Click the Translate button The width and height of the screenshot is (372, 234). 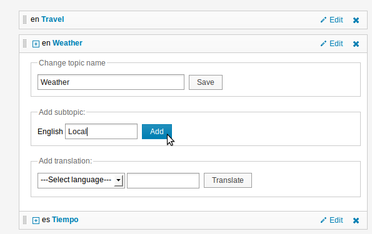click(228, 180)
